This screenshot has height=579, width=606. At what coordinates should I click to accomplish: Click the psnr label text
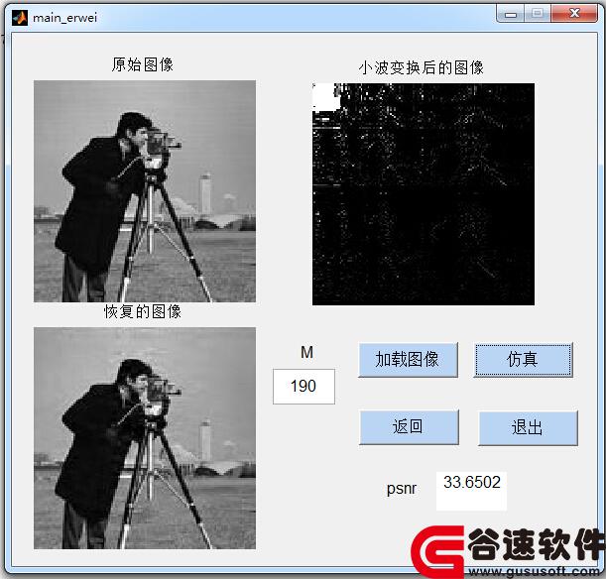pyautogui.click(x=402, y=489)
